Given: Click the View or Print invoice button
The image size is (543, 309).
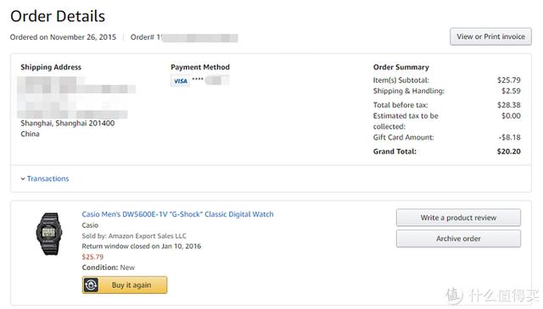Looking at the screenshot, I should tap(490, 36).
